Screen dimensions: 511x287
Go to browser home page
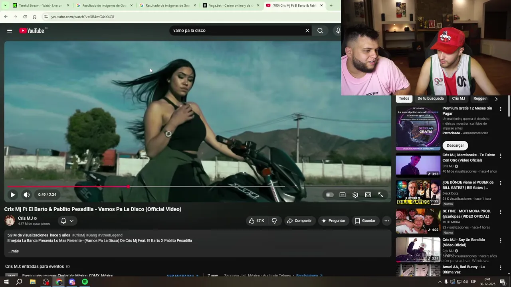click(34, 17)
